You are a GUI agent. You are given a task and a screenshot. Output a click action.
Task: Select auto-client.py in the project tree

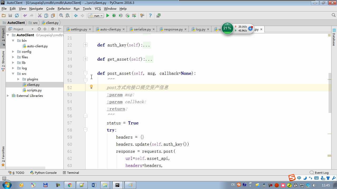pyautogui.click(x=37, y=46)
